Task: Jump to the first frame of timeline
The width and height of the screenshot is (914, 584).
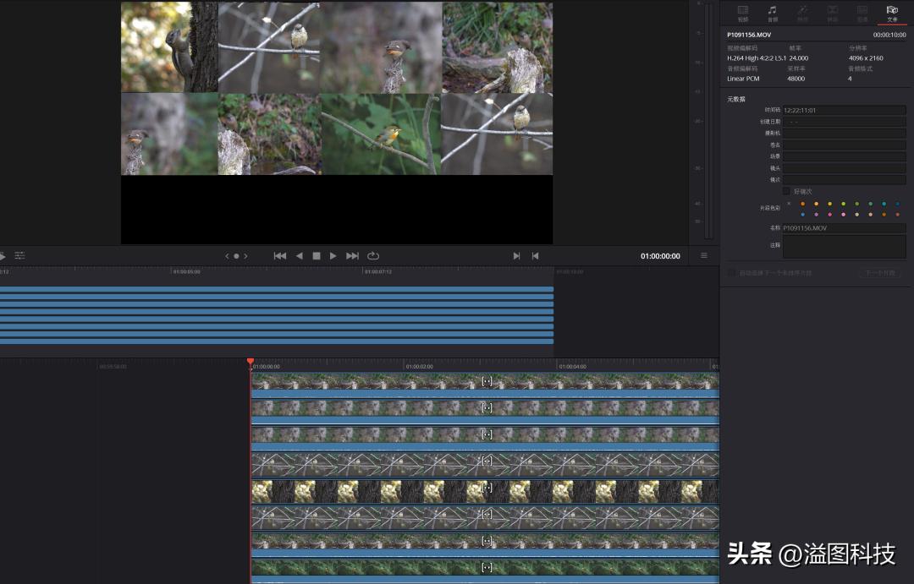Action: point(280,256)
